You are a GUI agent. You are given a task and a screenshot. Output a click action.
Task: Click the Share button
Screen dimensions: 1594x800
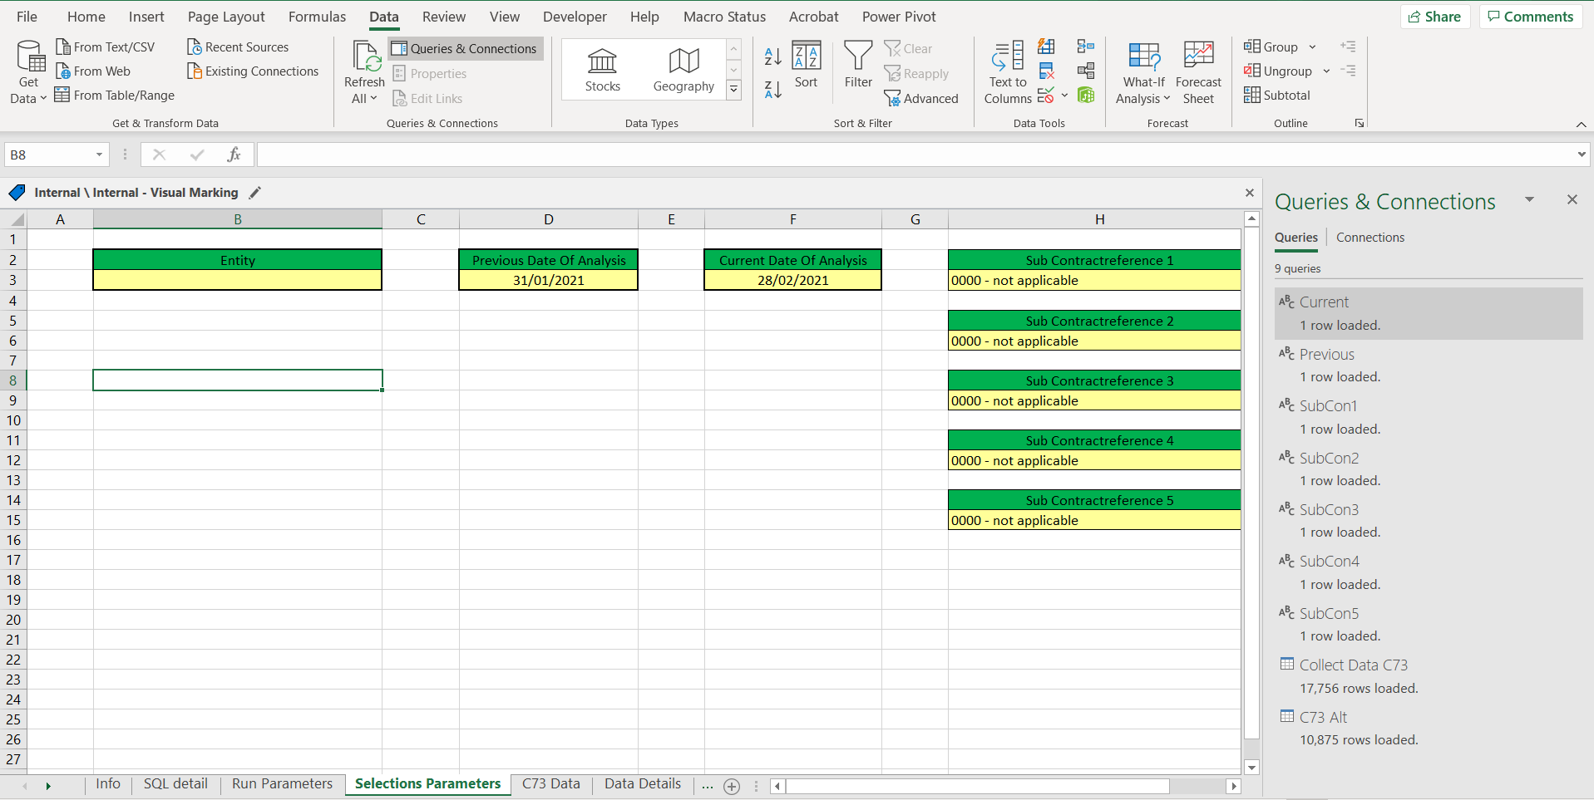[x=1435, y=17]
